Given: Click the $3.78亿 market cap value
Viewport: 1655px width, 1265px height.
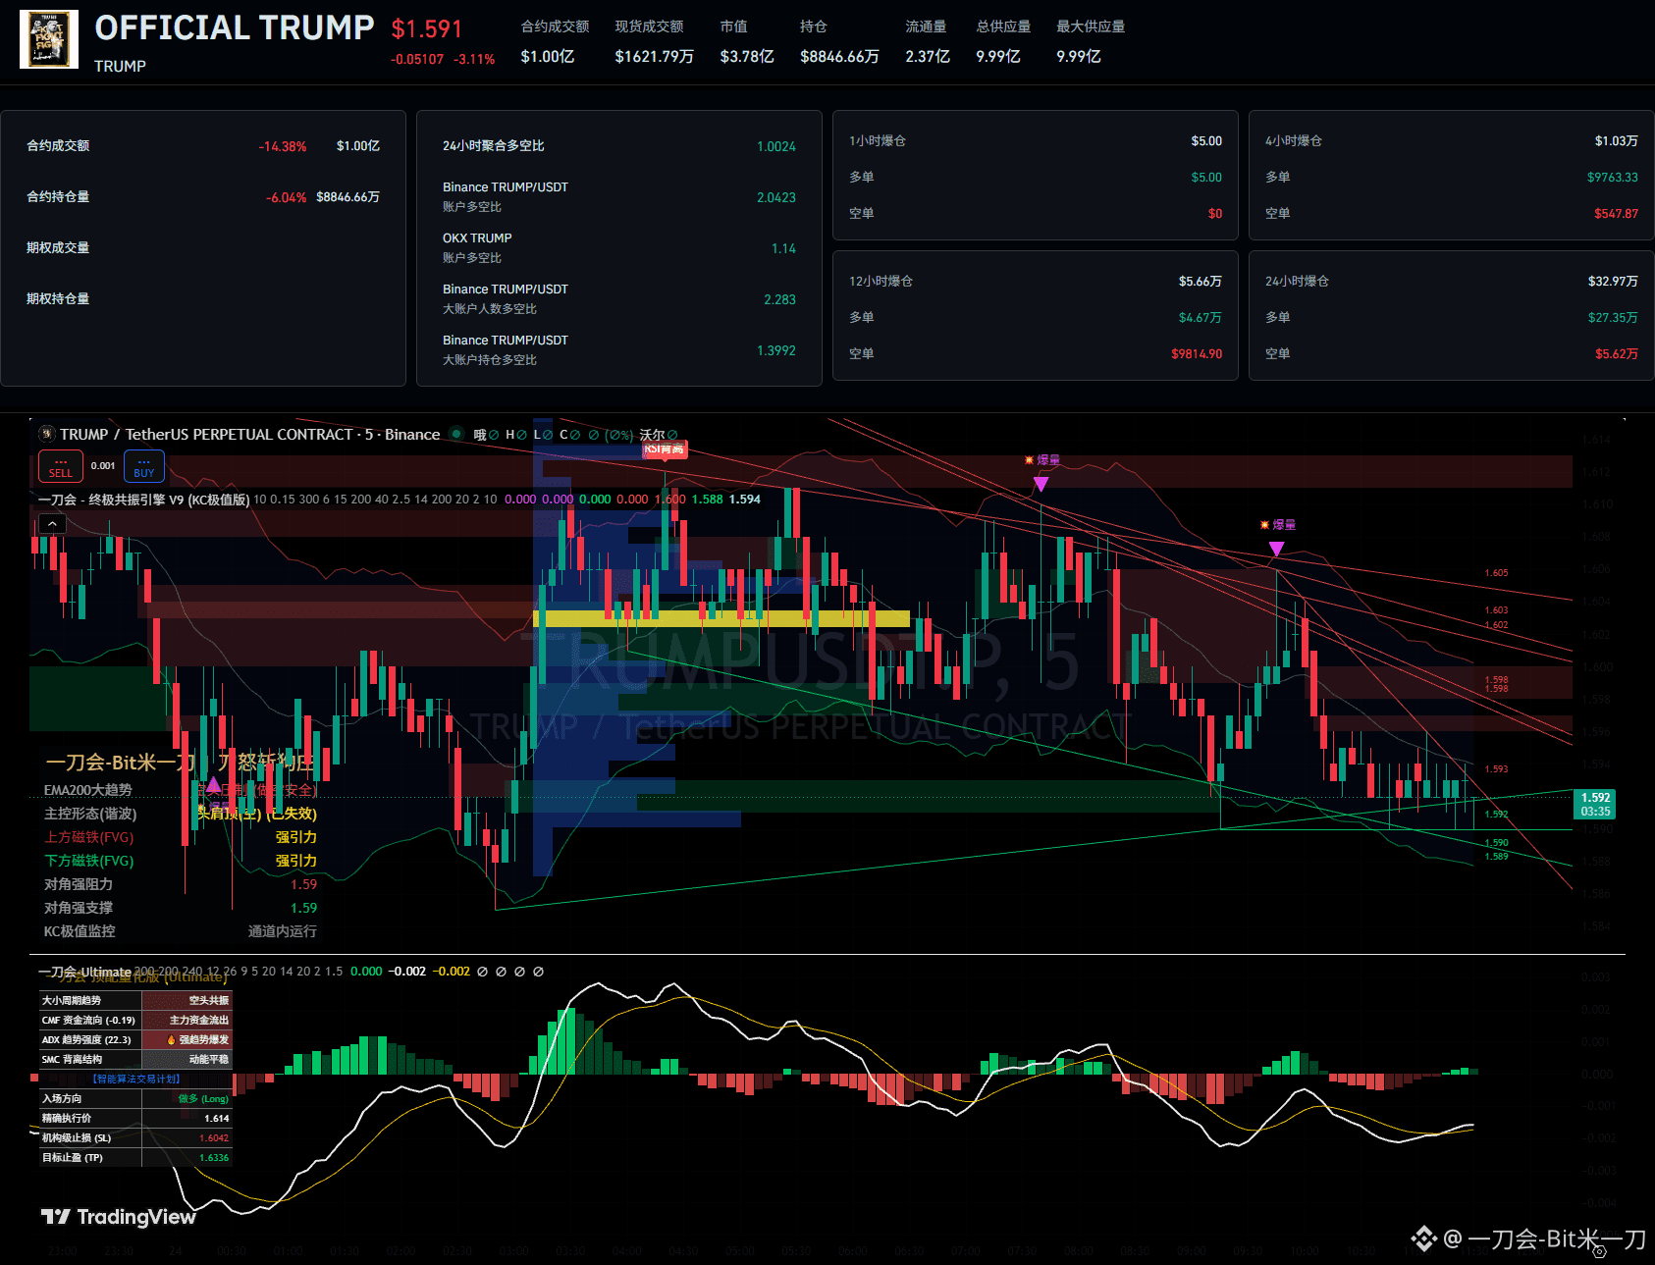Looking at the screenshot, I should pos(747,56).
